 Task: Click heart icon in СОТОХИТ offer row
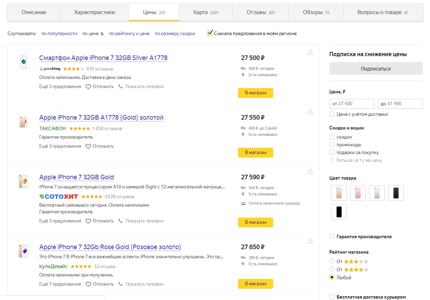pos(88,221)
